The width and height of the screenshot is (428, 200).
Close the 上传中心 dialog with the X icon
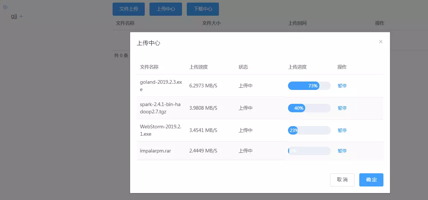point(380,42)
